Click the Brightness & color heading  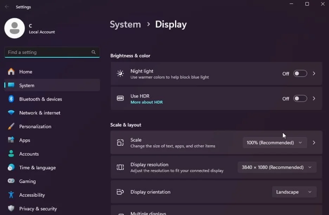click(130, 56)
